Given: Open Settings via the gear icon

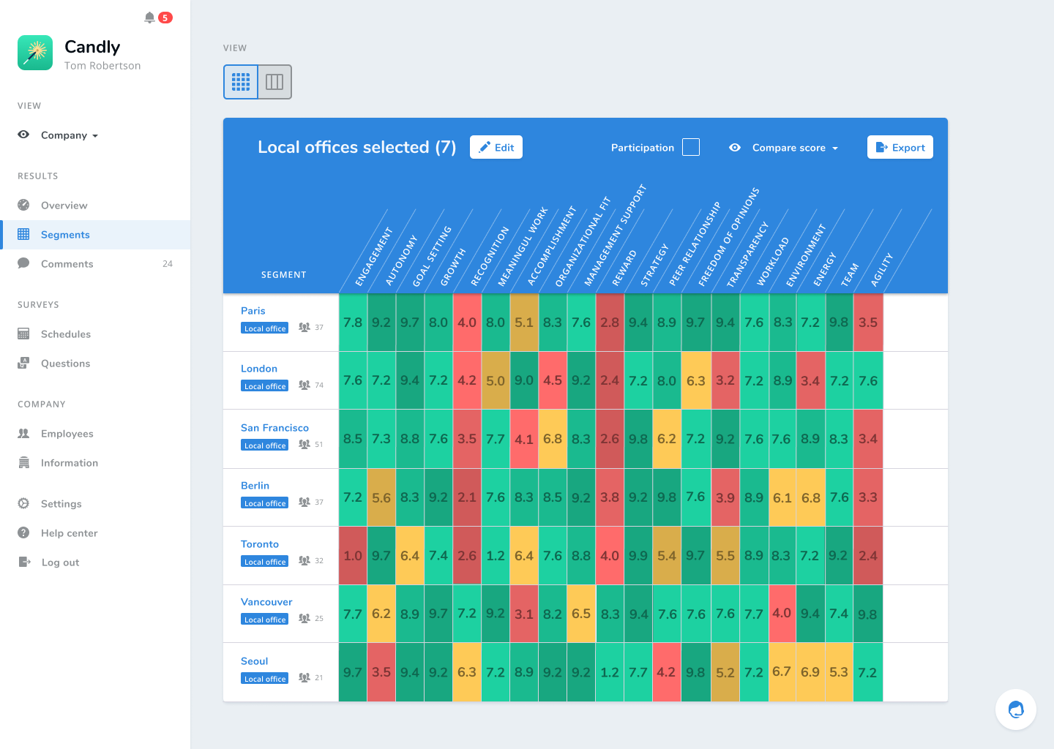Looking at the screenshot, I should [x=23, y=504].
